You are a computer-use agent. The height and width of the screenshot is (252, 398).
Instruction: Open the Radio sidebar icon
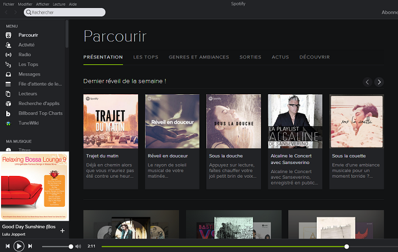[x=9, y=54]
